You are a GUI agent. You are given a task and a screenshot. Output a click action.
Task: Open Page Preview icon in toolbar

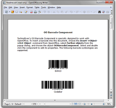39,12
